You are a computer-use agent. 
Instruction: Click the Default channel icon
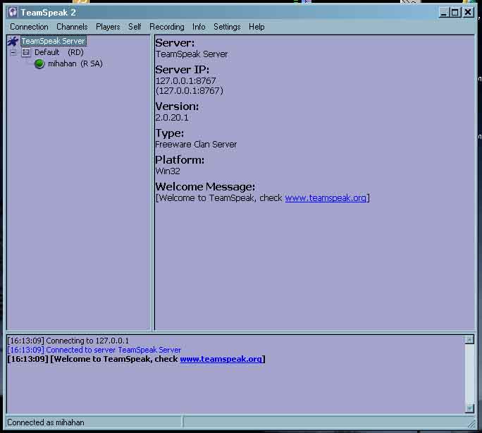(26, 53)
